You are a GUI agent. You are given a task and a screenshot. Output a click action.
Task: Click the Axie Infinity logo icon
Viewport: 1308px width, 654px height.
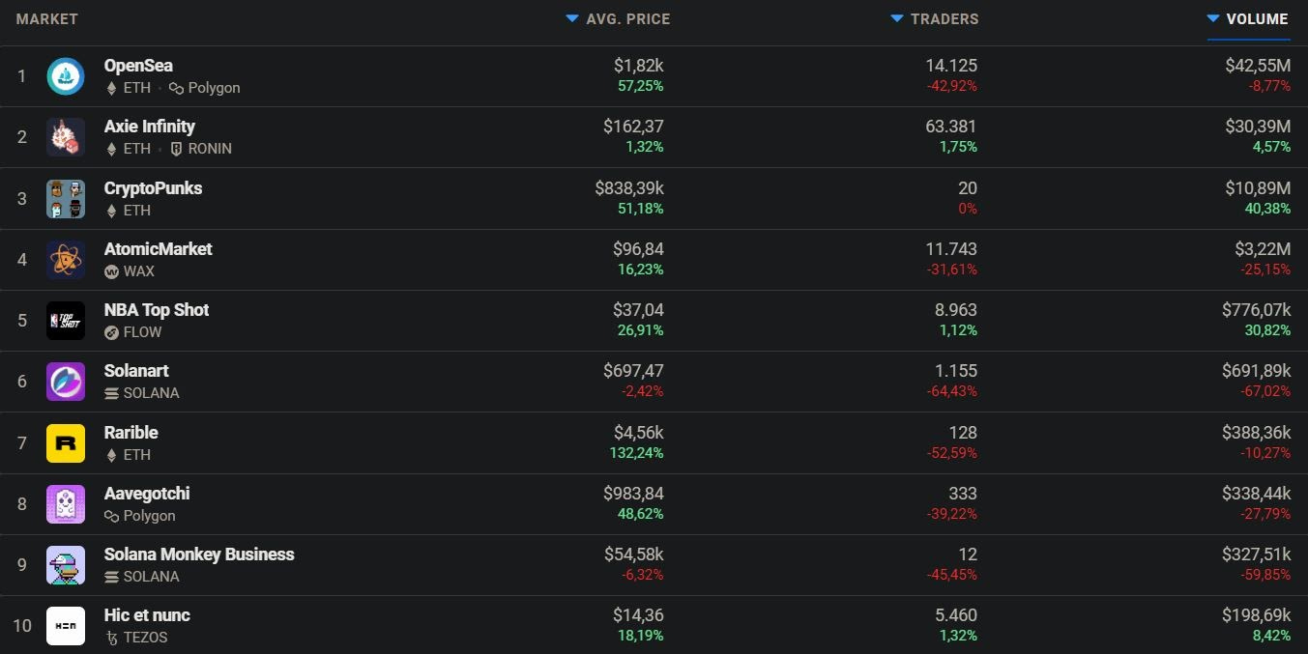click(x=66, y=137)
